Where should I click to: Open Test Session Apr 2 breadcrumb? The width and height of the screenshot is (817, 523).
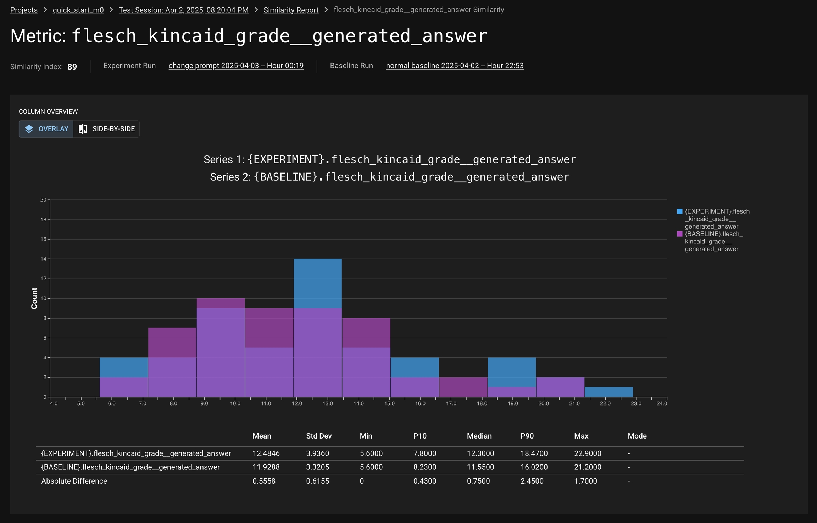[x=184, y=10]
